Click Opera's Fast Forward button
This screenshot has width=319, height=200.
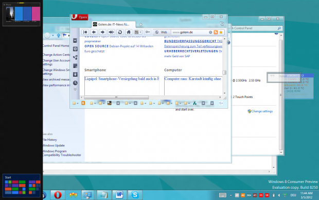click(111, 32)
